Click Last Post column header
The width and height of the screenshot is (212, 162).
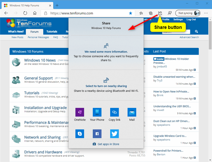pos(159,51)
